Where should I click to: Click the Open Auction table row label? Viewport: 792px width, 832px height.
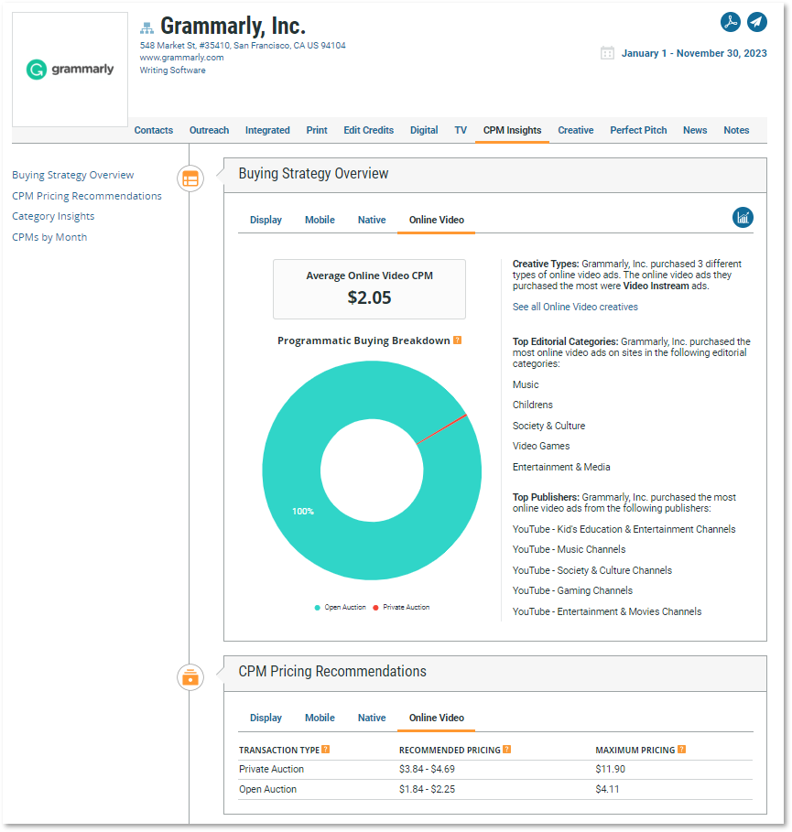pos(267,789)
